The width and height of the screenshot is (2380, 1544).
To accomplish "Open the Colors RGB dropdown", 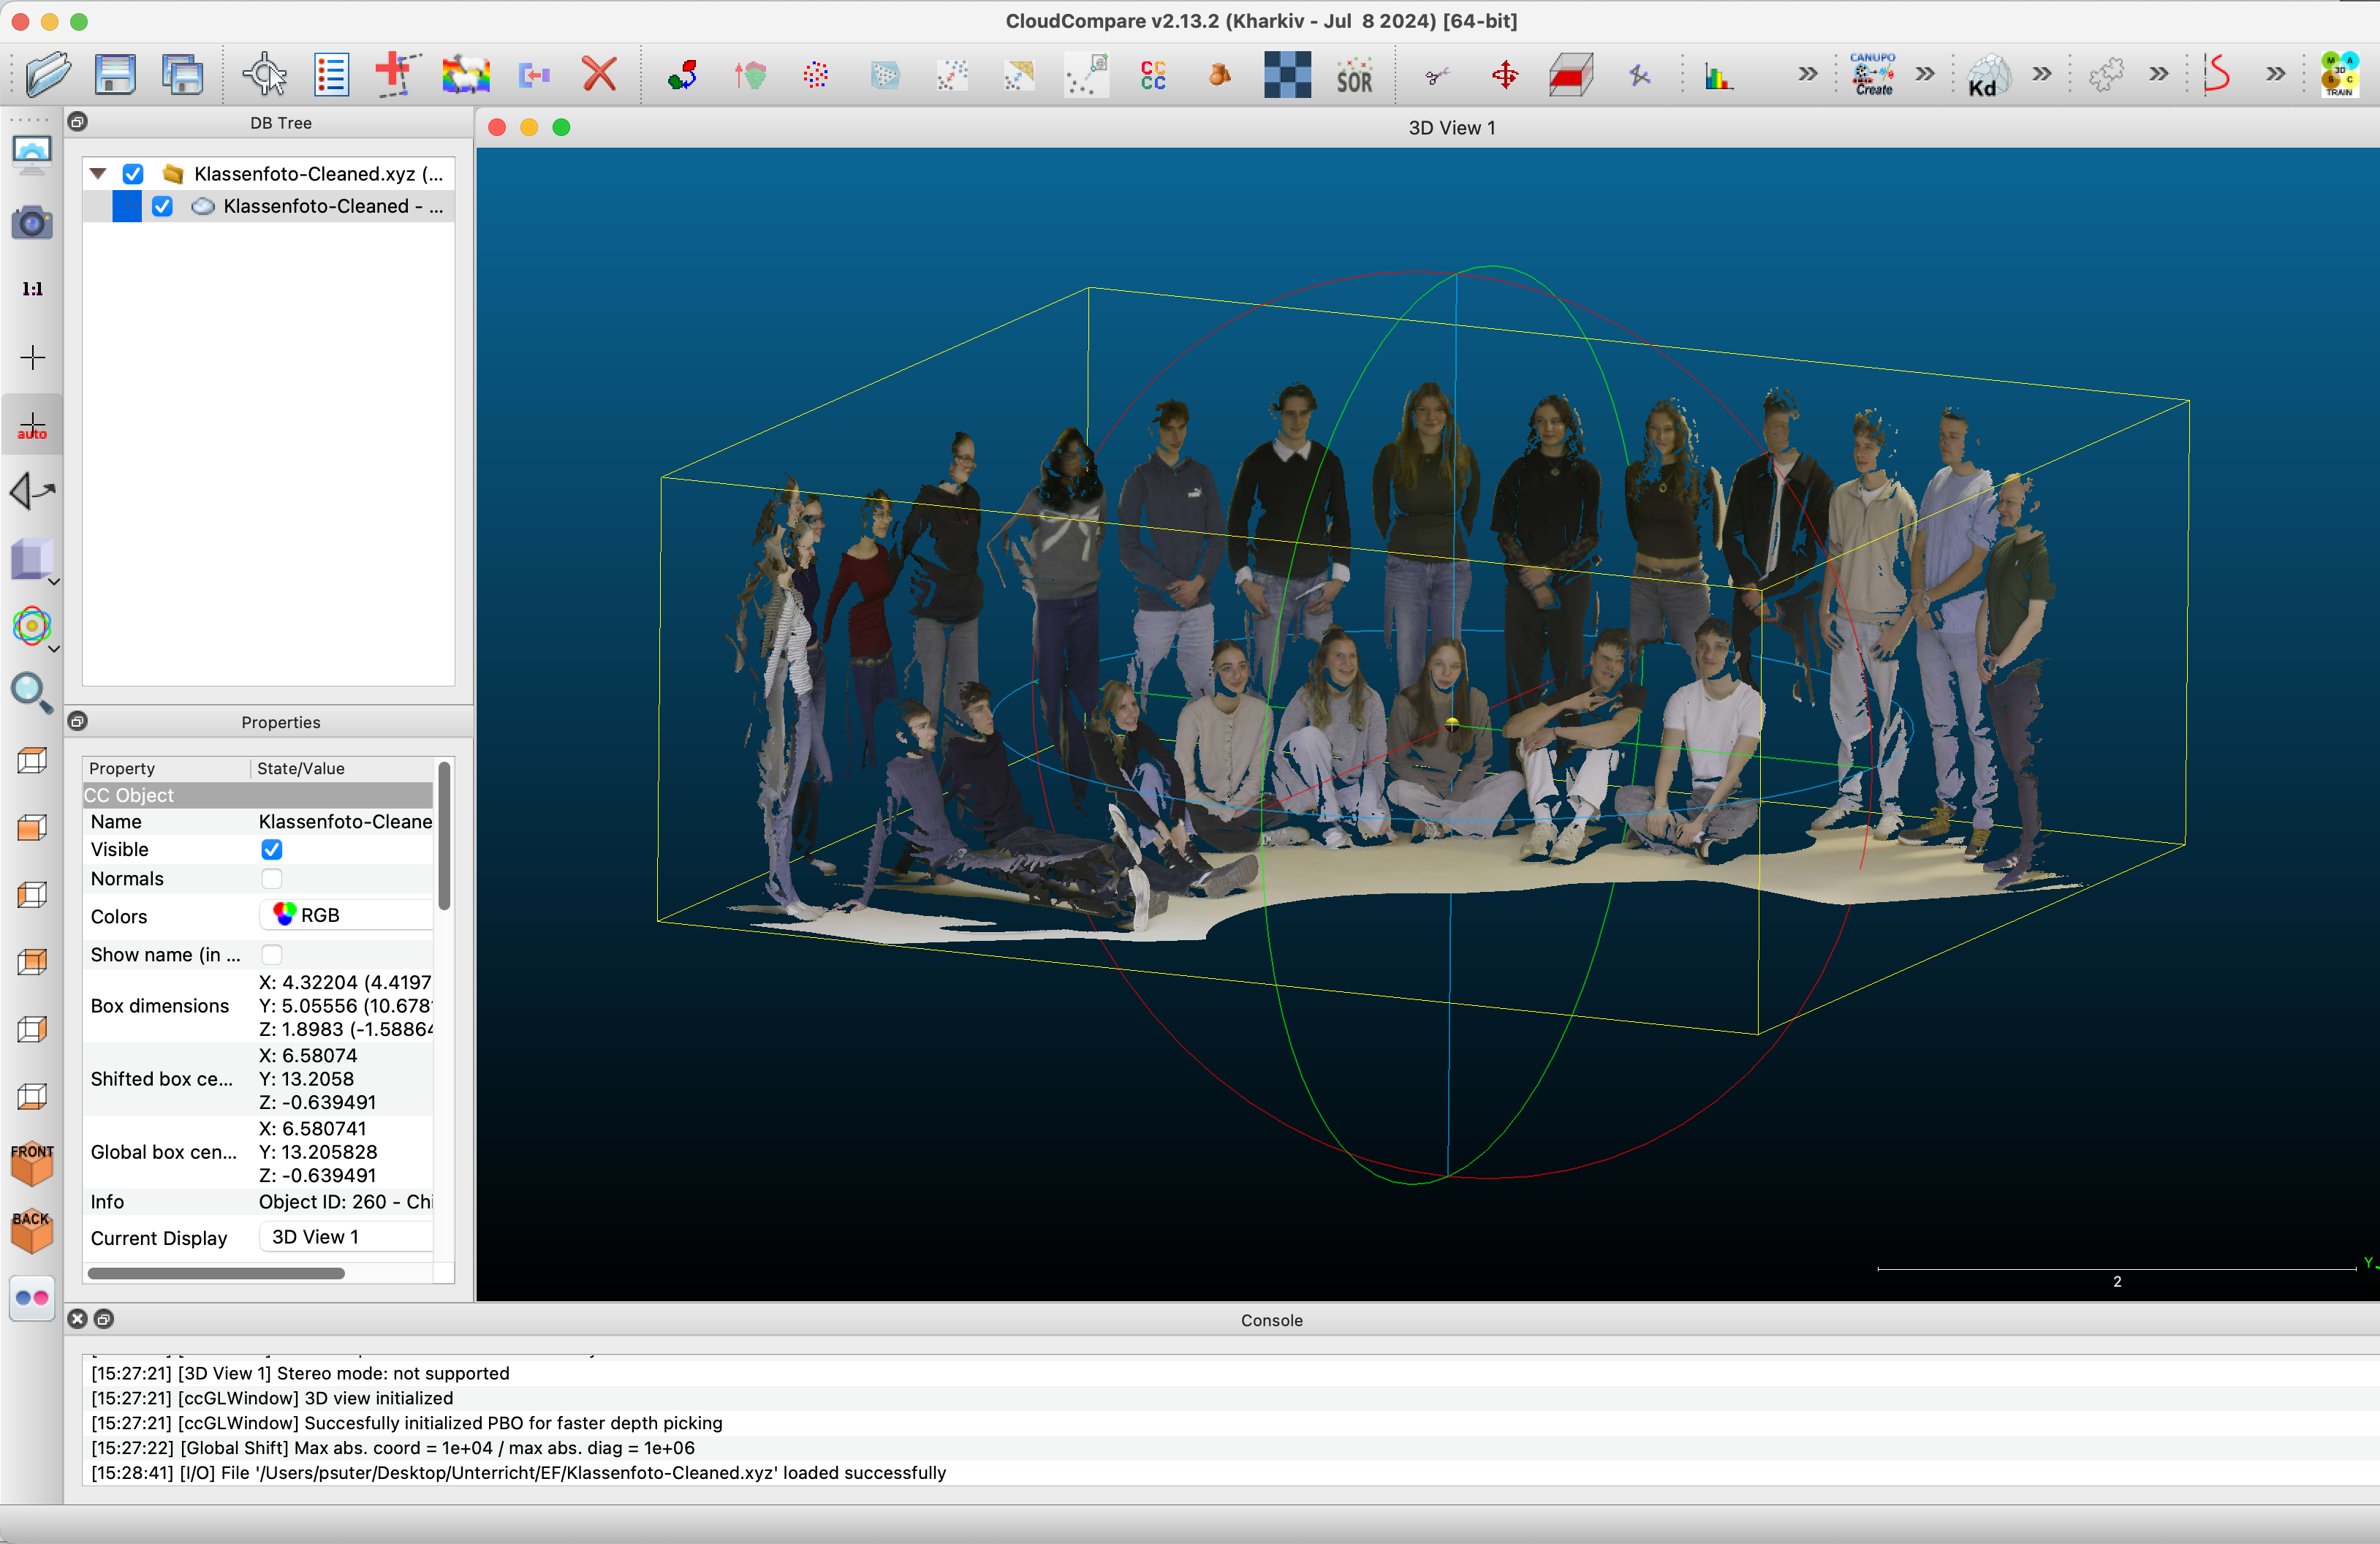I will pyautogui.click(x=345, y=915).
